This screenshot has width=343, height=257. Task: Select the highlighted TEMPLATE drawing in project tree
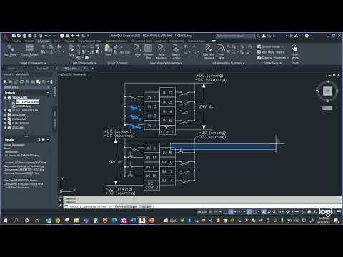click(x=27, y=102)
